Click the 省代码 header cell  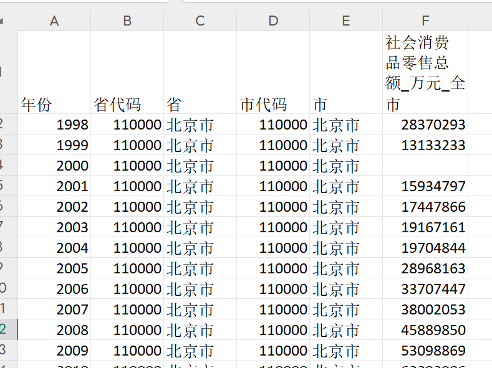pyautogui.click(x=127, y=72)
